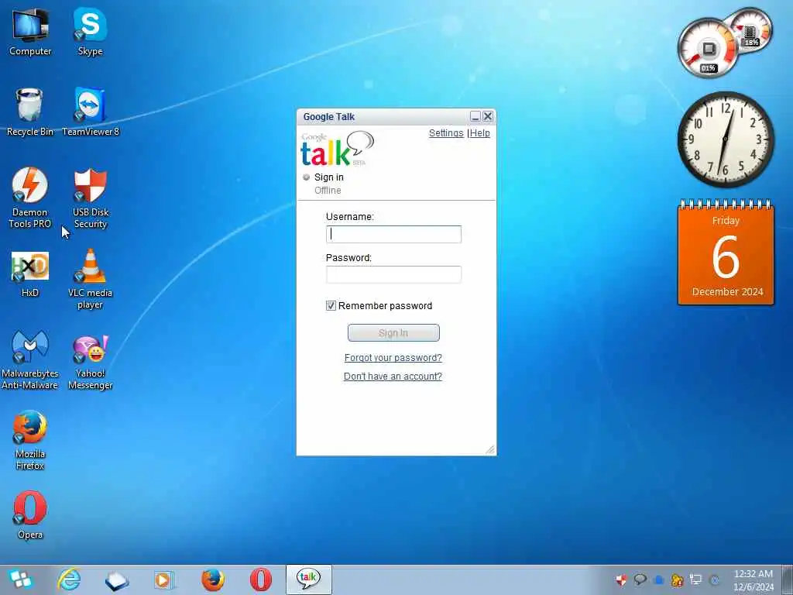Select Malwarebytes Anti-Malware desktop icon
The width and height of the screenshot is (793, 595).
pyautogui.click(x=30, y=359)
